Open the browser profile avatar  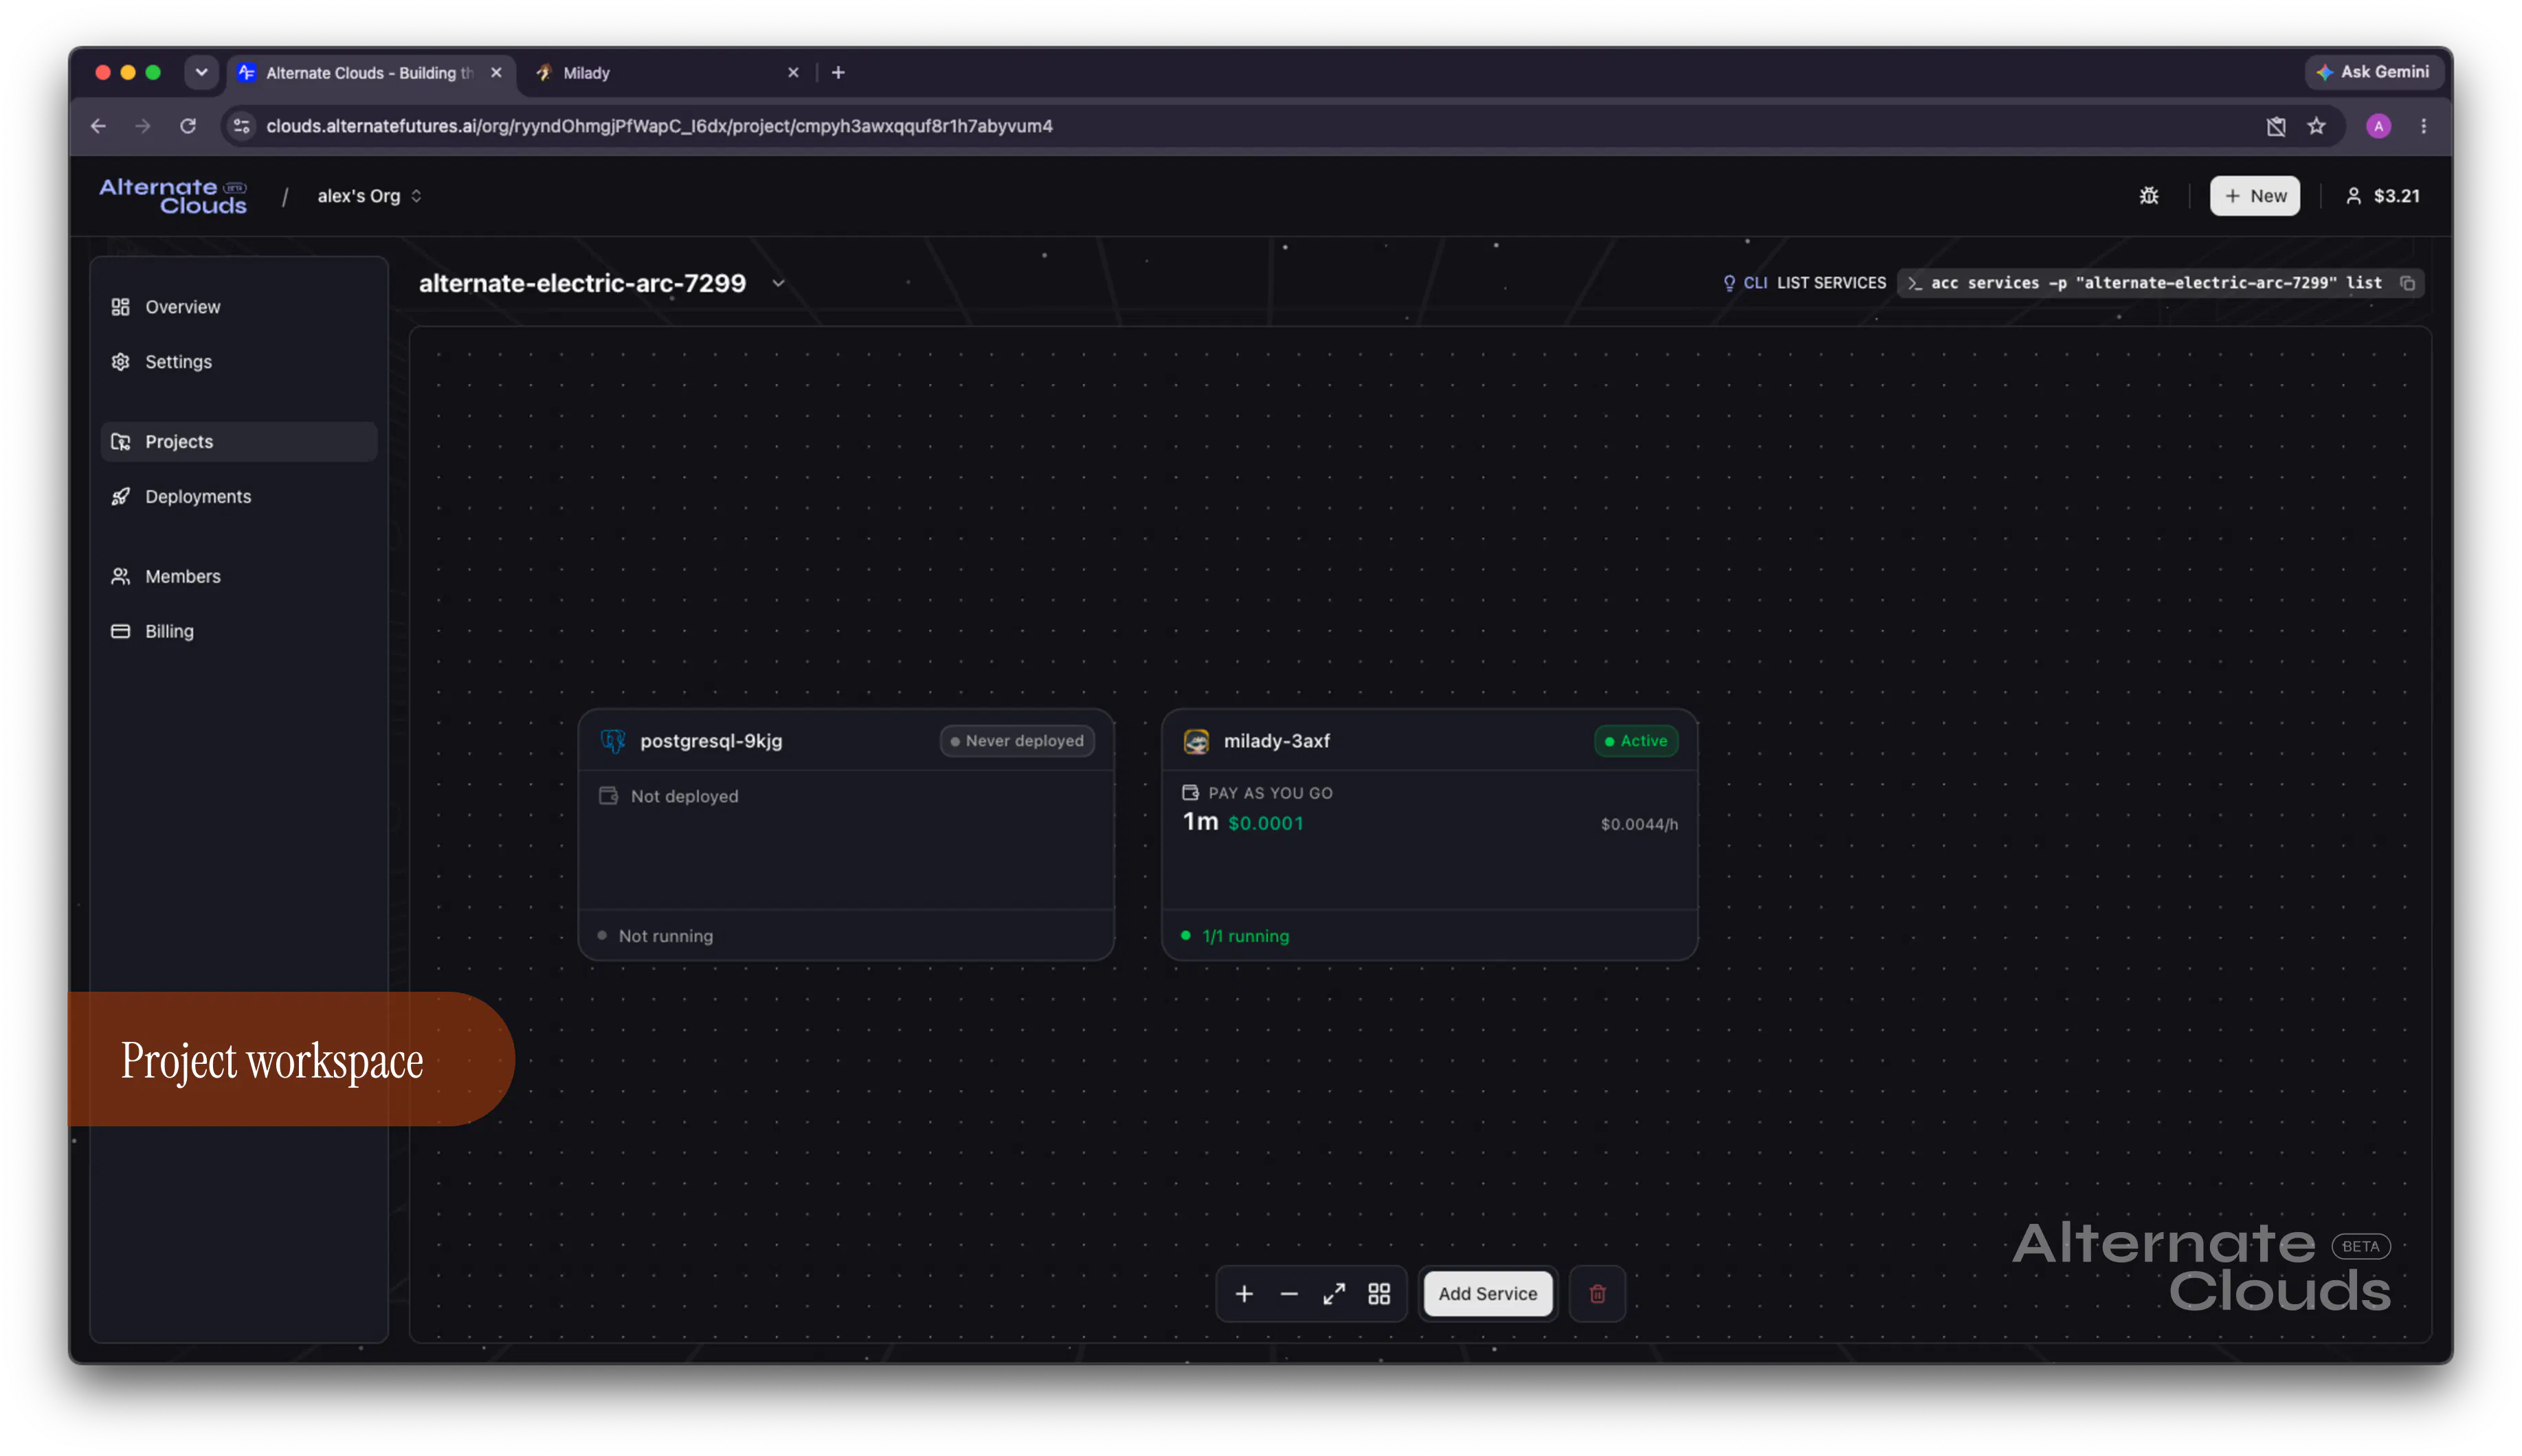[x=2378, y=126]
